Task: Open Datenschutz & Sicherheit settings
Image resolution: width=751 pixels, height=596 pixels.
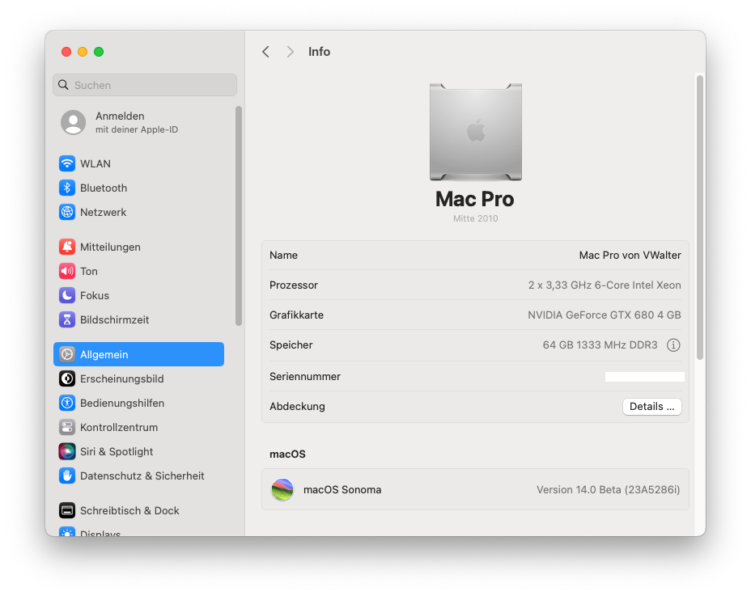Action: (138, 476)
